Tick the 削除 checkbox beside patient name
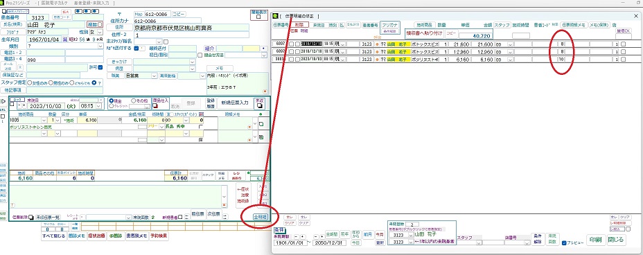 pyautogui.click(x=100, y=24)
